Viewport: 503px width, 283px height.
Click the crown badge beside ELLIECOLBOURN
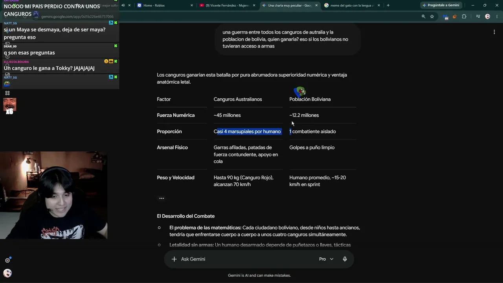[111, 61]
